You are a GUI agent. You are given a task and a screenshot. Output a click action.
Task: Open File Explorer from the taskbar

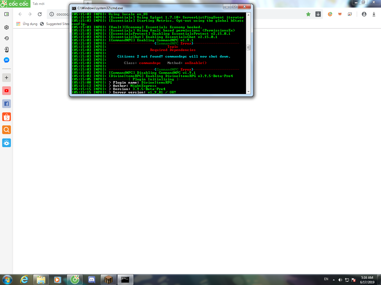pos(41,280)
